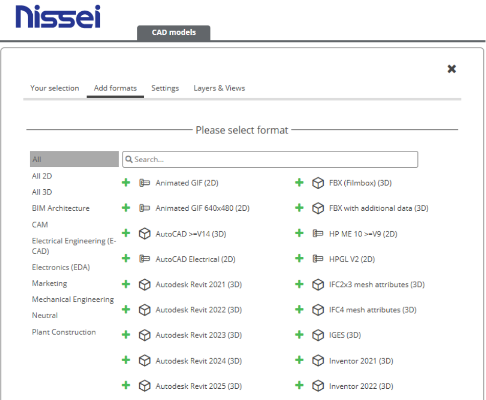The image size is (486, 400).
Task: Add IFC4 mesh attributes (3D) format
Action: coord(299,310)
